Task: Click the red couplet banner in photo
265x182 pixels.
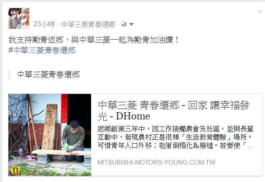Action: 64,109
